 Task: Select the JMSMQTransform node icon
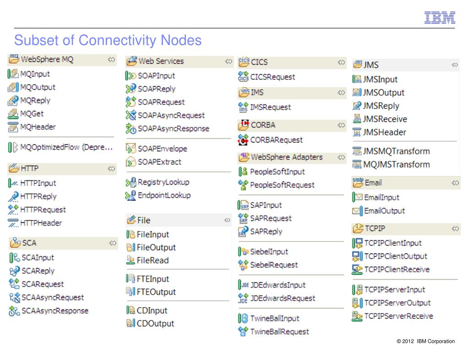tap(357, 151)
